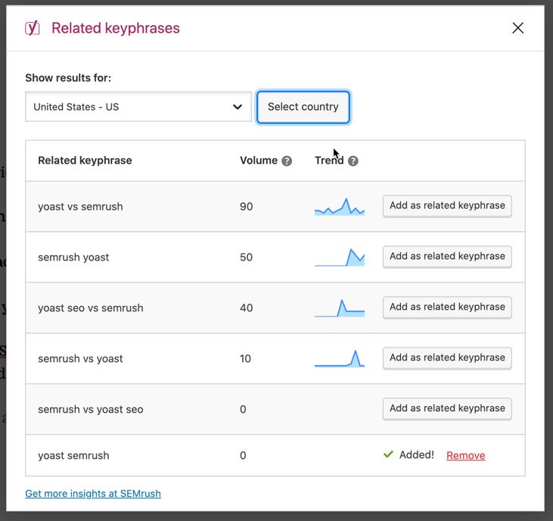
Task: Select the 'semrush yoast' keyphrase text
Action: (x=73, y=257)
